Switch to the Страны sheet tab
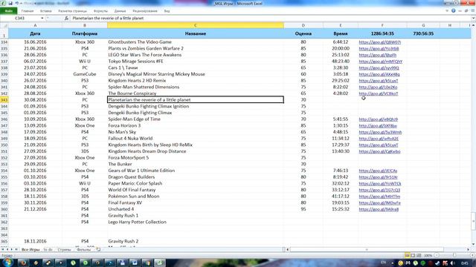The height and width of the screenshot is (267, 476). [65, 250]
